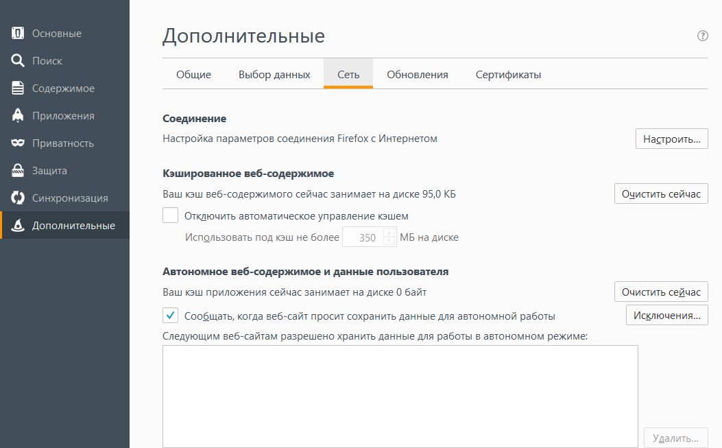Click the Applications rocket icon

pyautogui.click(x=18, y=116)
